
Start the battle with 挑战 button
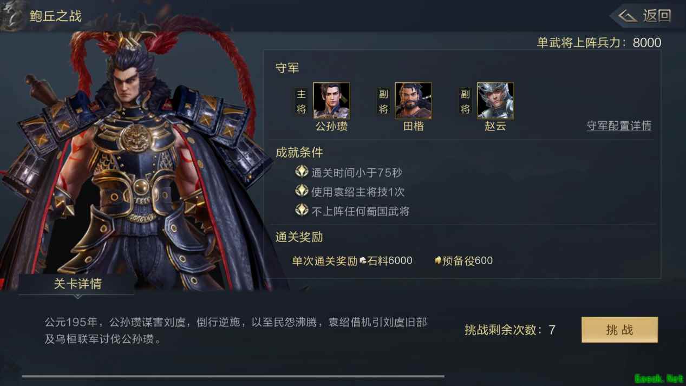(x=619, y=330)
